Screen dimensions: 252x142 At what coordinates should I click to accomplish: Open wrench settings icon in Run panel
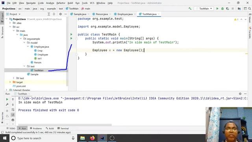point(7,105)
